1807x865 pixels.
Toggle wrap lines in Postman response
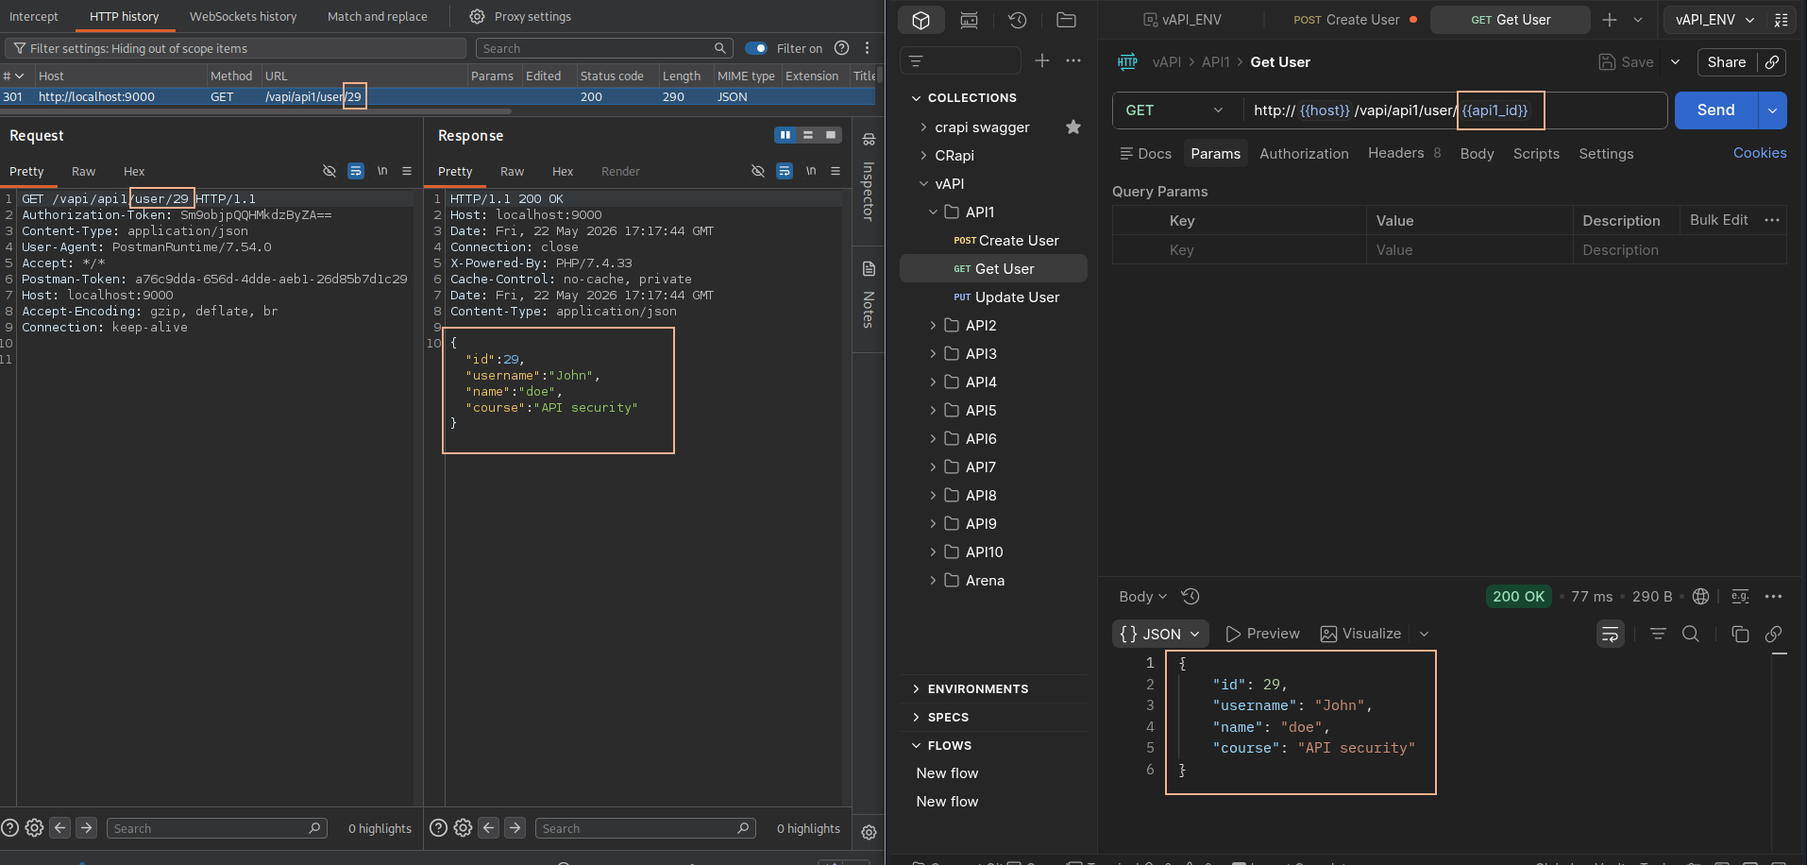[x=1611, y=634]
